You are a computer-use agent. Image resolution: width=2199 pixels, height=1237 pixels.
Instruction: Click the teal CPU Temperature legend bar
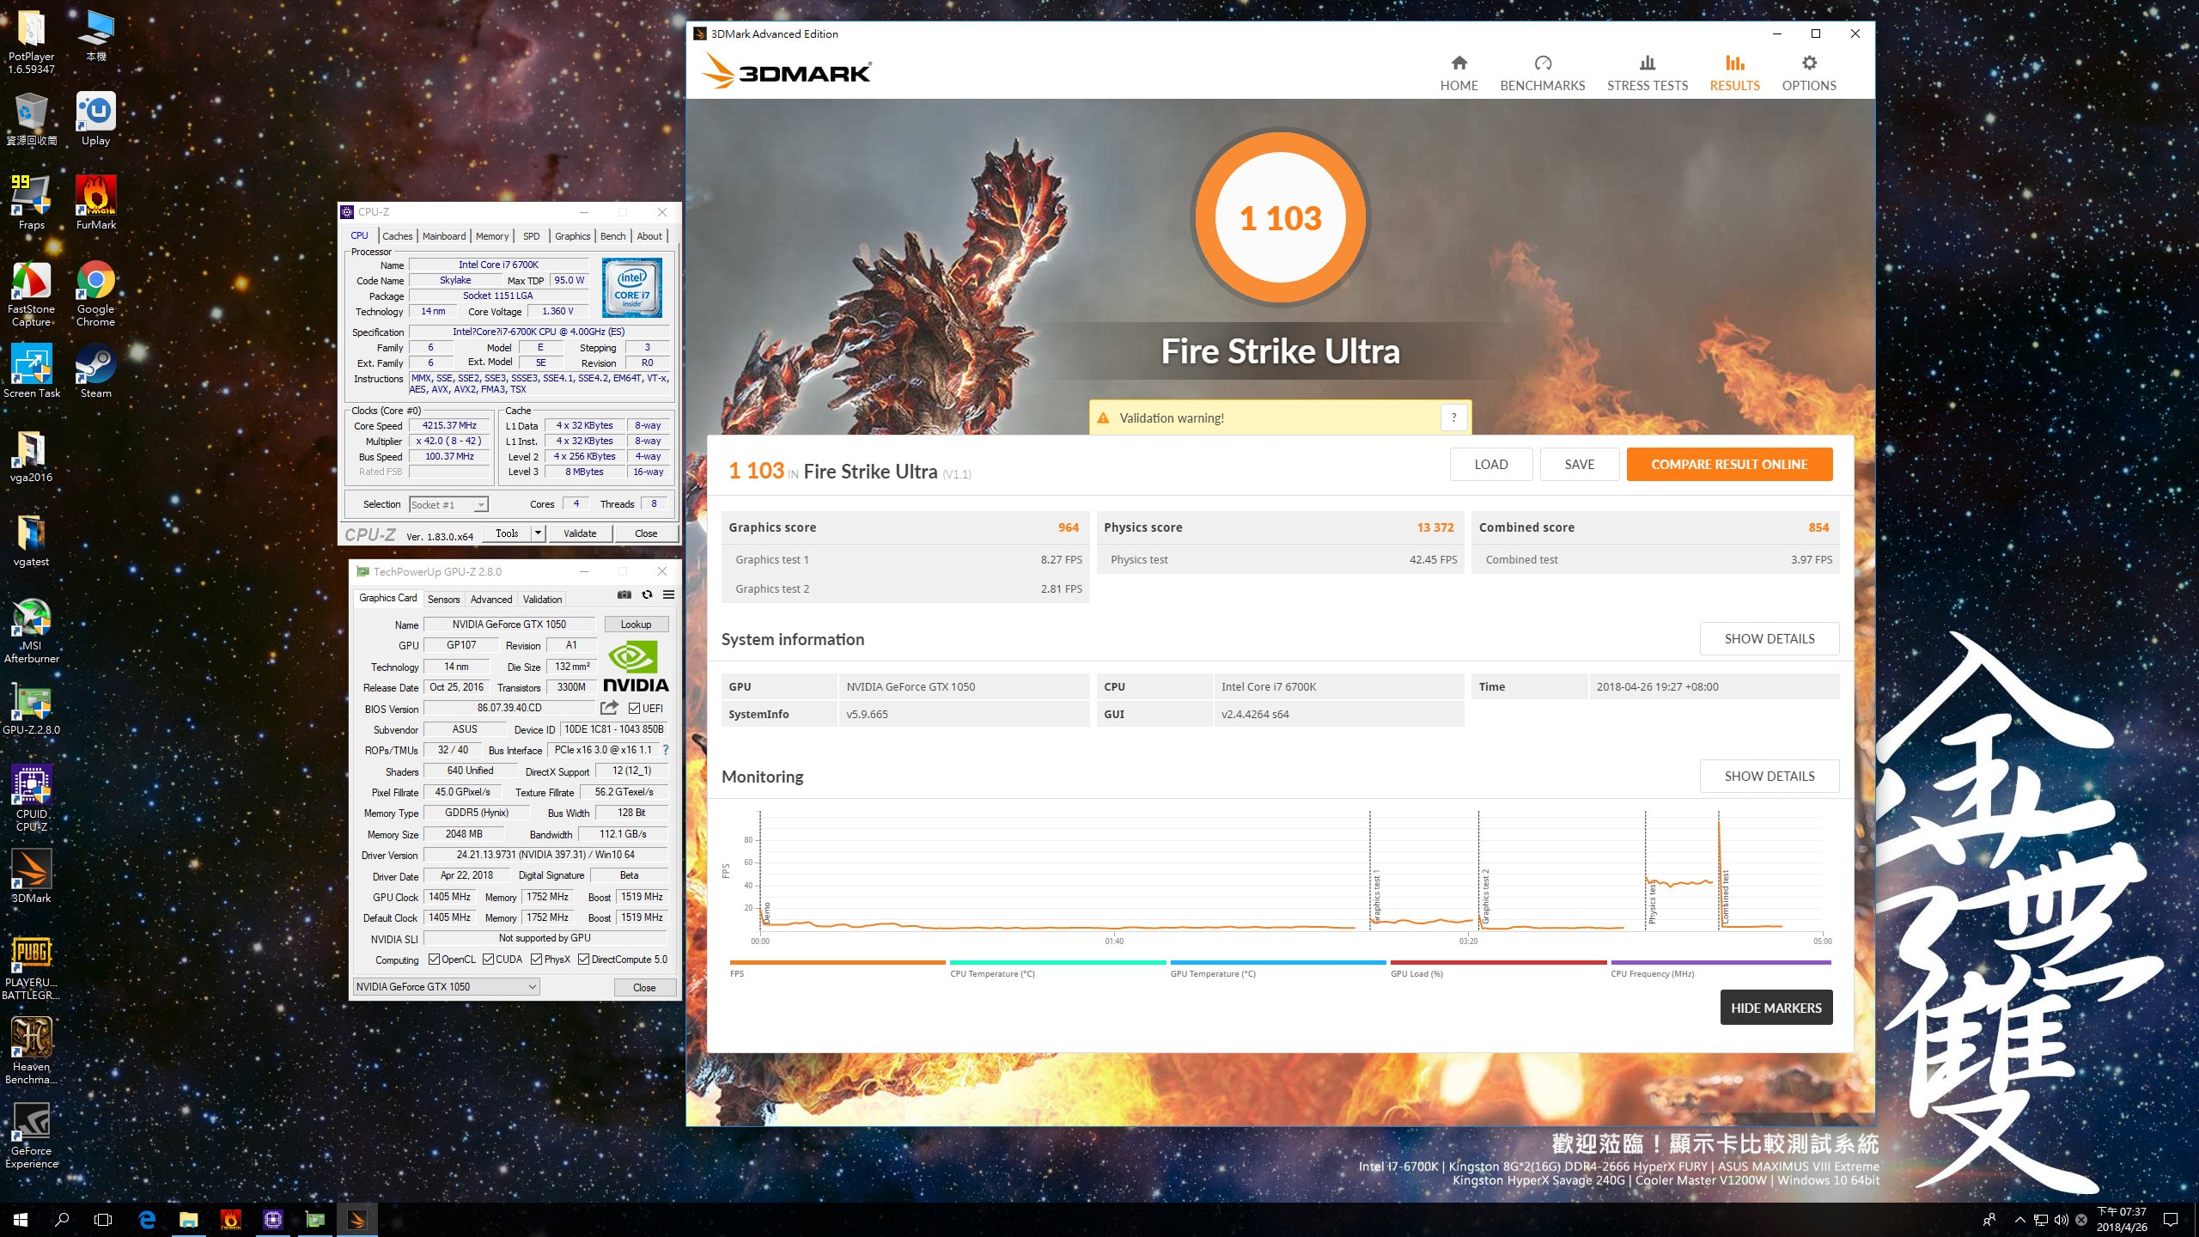pyautogui.click(x=1057, y=962)
